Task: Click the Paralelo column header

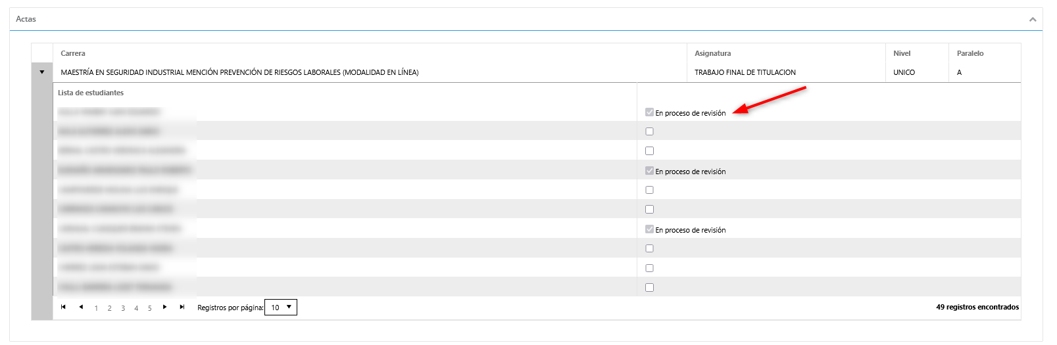Action: tap(970, 53)
